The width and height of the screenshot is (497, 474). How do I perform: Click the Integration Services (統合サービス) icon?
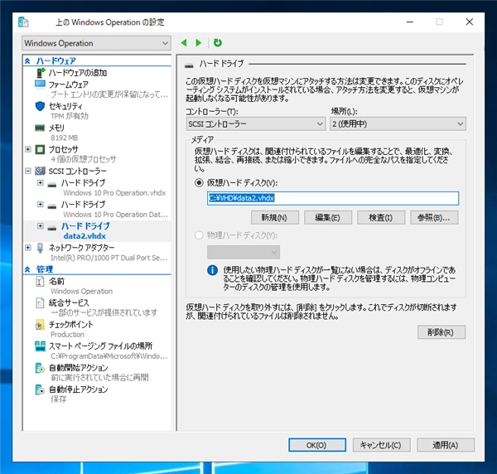point(40,302)
